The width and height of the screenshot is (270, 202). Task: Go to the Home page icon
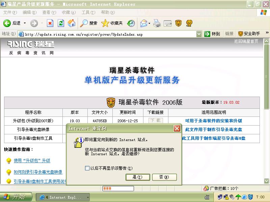[72, 23]
